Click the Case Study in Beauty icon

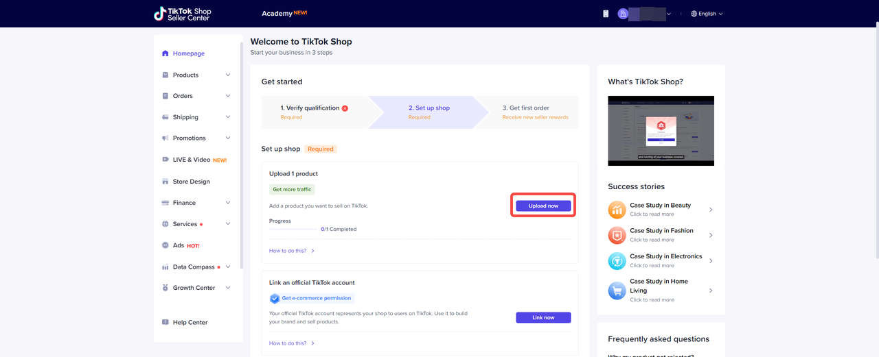click(x=617, y=209)
